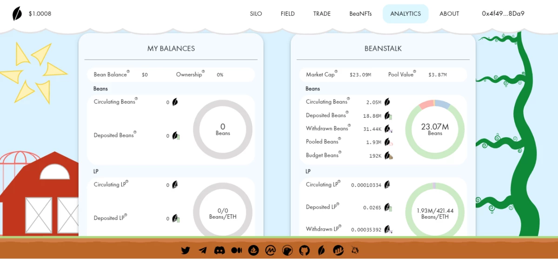Select the ABOUT menu item
This screenshot has width=558, height=259.
pos(449,14)
